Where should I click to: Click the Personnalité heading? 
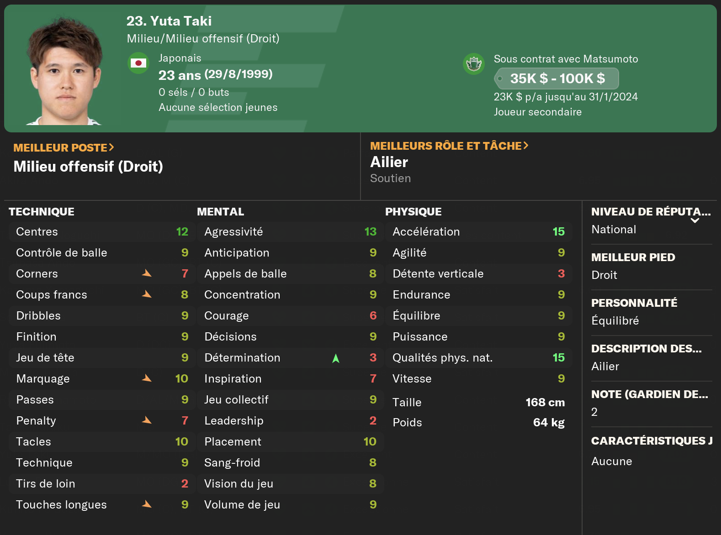coord(634,303)
